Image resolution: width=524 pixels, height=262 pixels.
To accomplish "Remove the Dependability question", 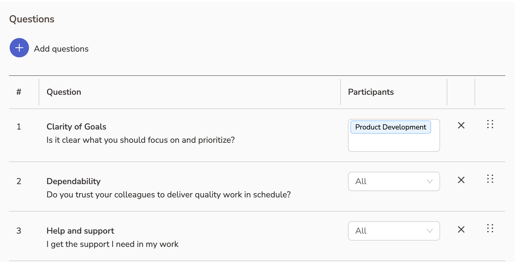I will point(461,180).
